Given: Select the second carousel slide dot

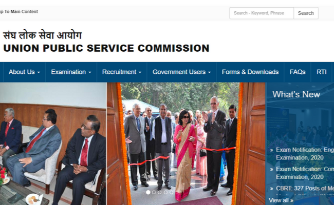Looking at the screenshot, I should [x=154, y=192].
